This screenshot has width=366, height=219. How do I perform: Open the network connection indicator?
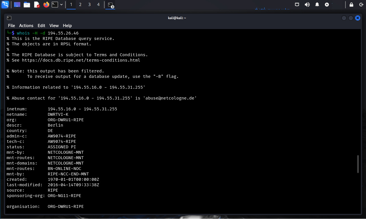297,5
